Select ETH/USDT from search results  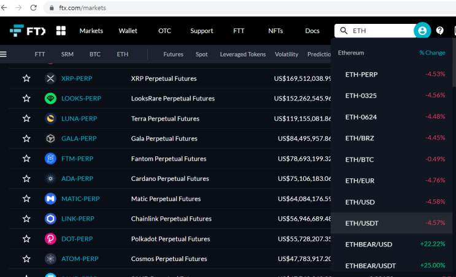tap(392, 223)
